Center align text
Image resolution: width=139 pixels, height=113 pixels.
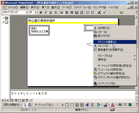click(x=67, y=13)
